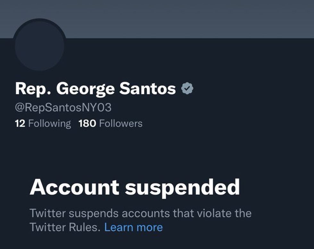Click the following count number 12
The width and height of the screenshot is (314, 249).
click(x=20, y=123)
